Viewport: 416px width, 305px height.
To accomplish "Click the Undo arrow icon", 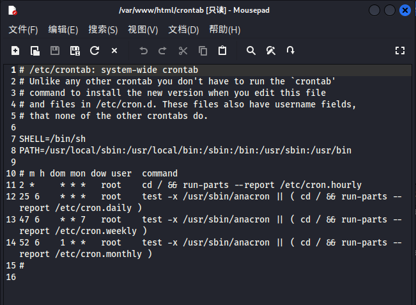I will tap(144, 51).
